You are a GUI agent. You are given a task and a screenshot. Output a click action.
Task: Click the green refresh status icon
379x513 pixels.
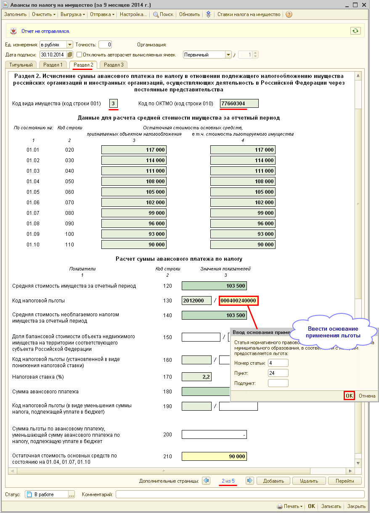(x=356, y=31)
